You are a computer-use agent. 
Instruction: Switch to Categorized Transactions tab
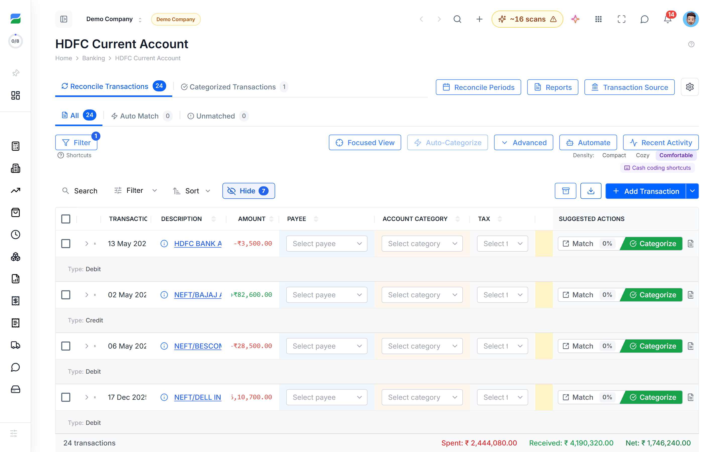click(234, 87)
